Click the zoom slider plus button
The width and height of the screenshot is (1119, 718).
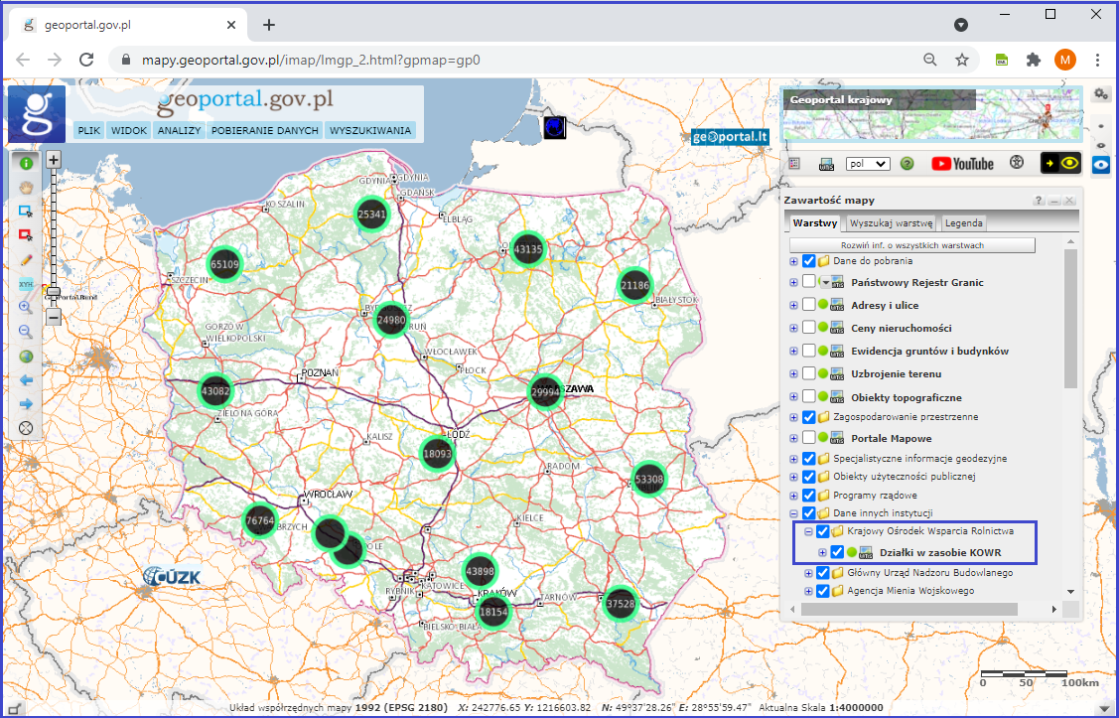coord(54,159)
